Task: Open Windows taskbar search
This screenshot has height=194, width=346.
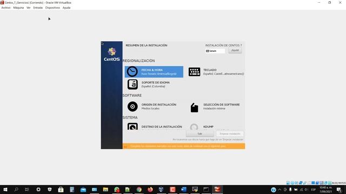Action: pos(16,189)
